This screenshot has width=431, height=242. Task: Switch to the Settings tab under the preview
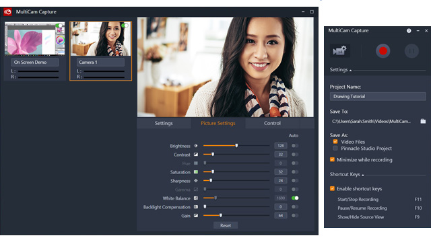[x=164, y=123]
